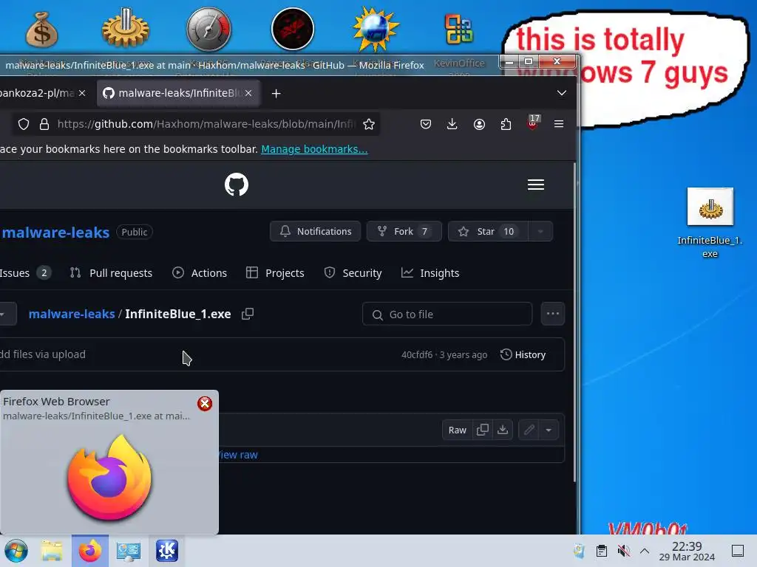This screenshot has height=567, width=757.
Task: Download raw file icon
Action: [503, 430]
